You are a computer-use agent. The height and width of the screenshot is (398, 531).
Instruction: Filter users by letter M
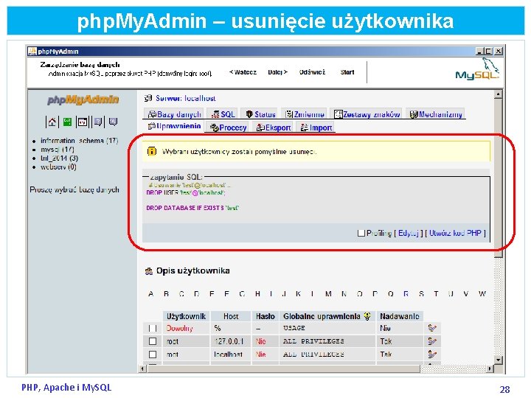coord(328,294)
